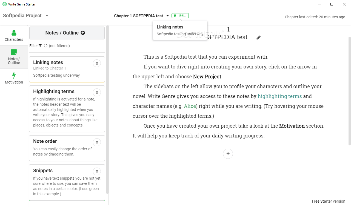Select the Notes/Outline sidebar tab
This screenshot has height=207, width=351.
14,57
